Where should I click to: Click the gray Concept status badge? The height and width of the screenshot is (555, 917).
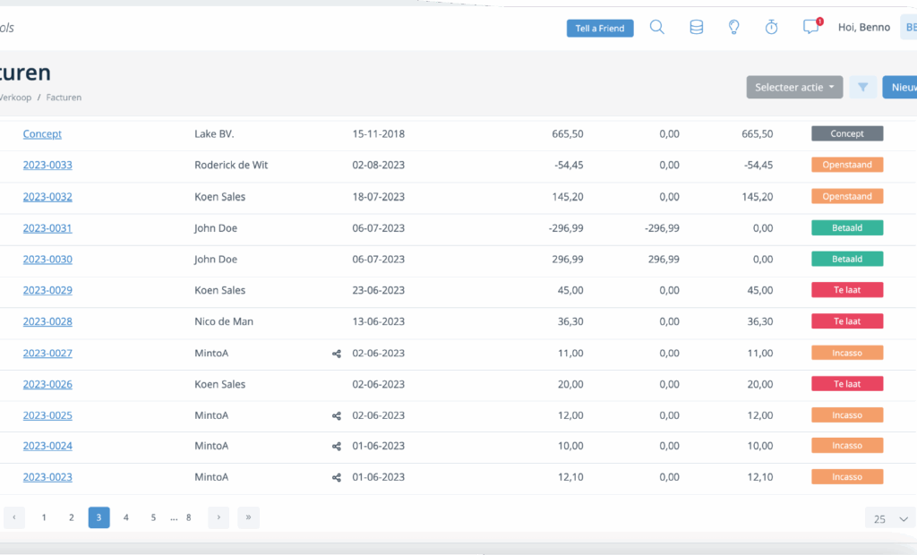[x=847, y=133]
